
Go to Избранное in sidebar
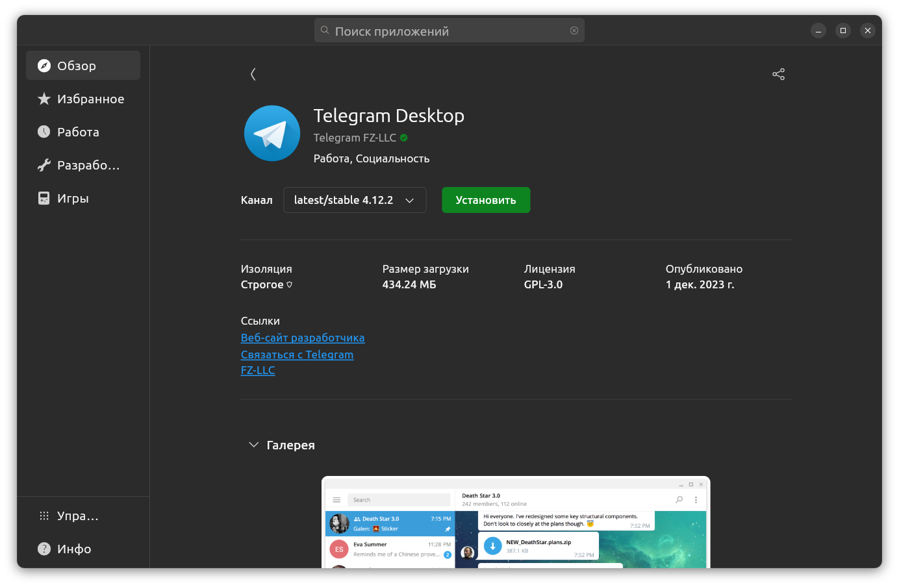pos(83,99)
